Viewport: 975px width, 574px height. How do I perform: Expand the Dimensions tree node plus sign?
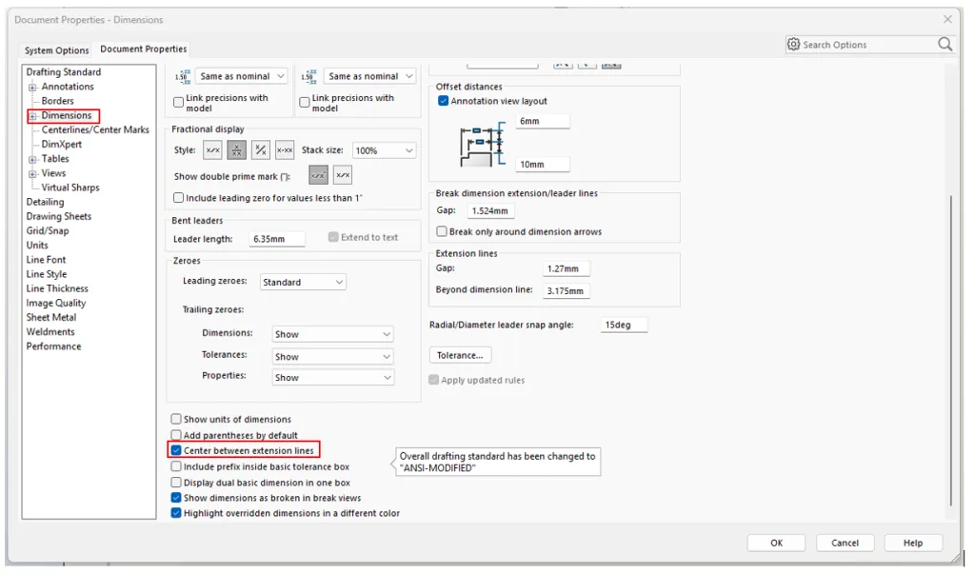pyautogui.click(x=32, y=116)
